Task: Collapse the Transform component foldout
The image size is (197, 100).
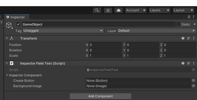Action: [x=7, y=38]
